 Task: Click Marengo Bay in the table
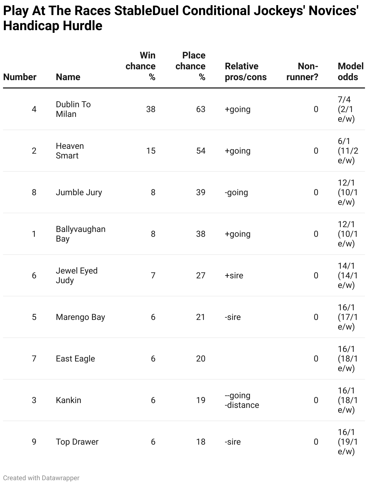tap(81, 317)
